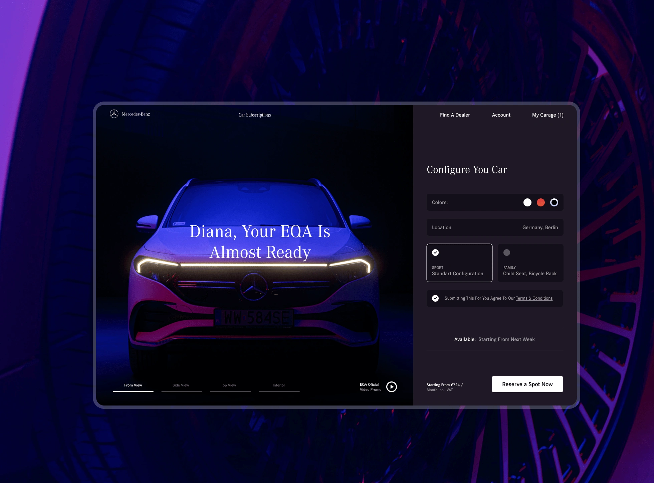The width and height of the screenshot is (654, 483).
Task: Select the red color swatch
Action: (x=541, y=202)
